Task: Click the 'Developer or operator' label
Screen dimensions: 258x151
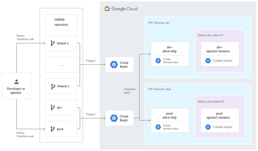Action: [x=16, y=91]
